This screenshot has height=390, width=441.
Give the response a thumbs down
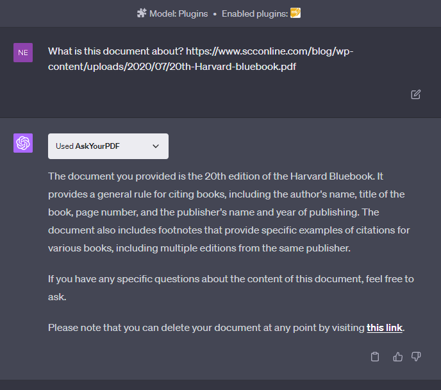pos(416,357)
